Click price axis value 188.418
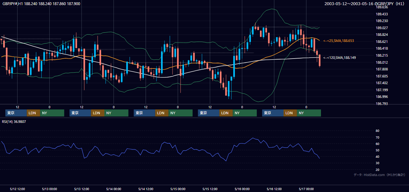 click(382, 48)
